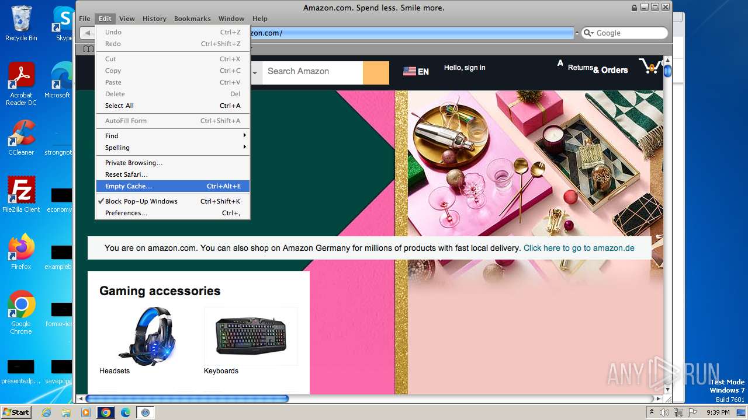Click the Safari back arrow button
This screenshot has height=420, width=748.
88,33
